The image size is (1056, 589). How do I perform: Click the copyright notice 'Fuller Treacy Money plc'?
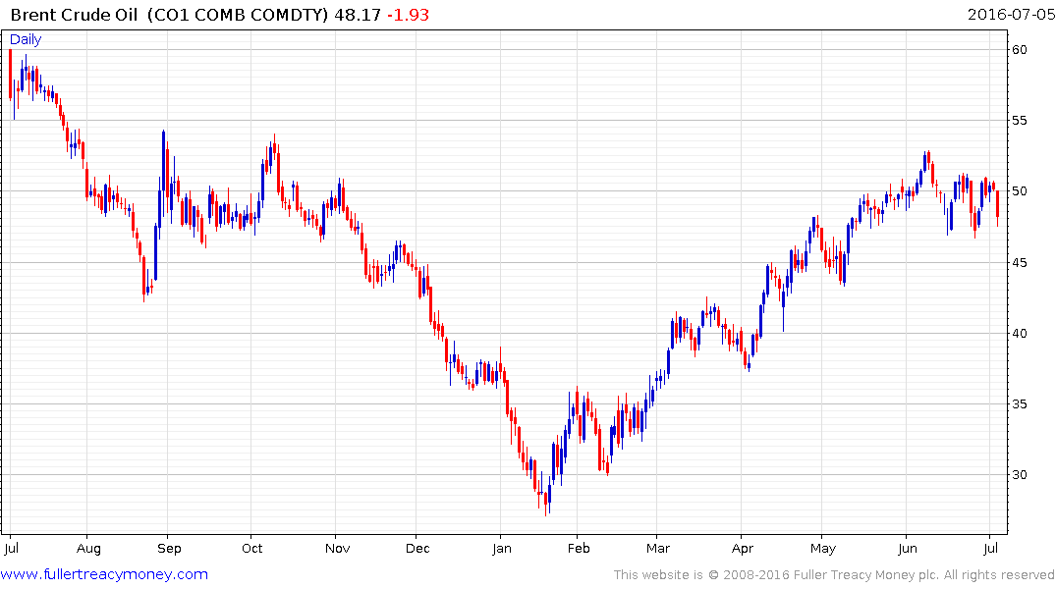866,575
